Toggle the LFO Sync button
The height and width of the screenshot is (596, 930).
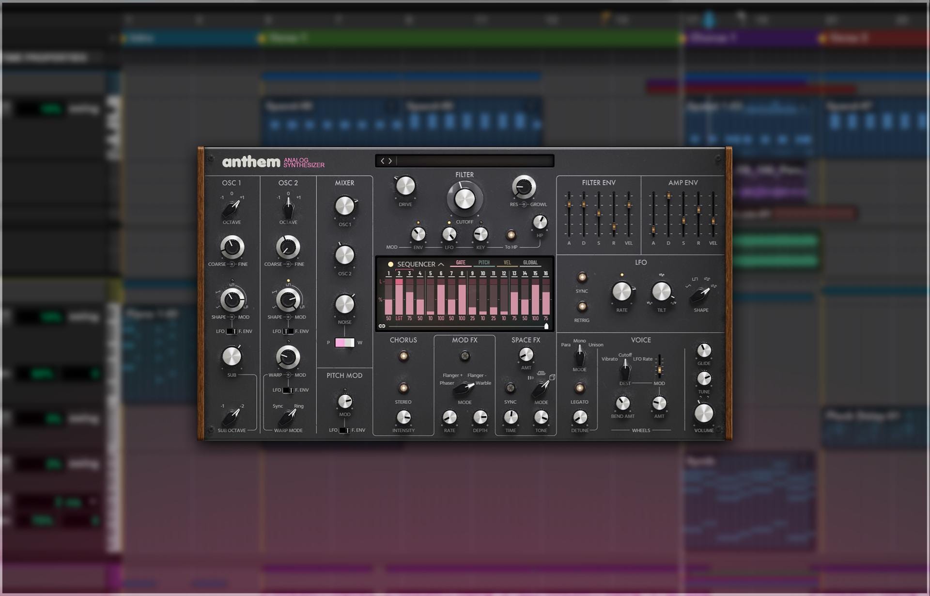click(x=582, y=277)
